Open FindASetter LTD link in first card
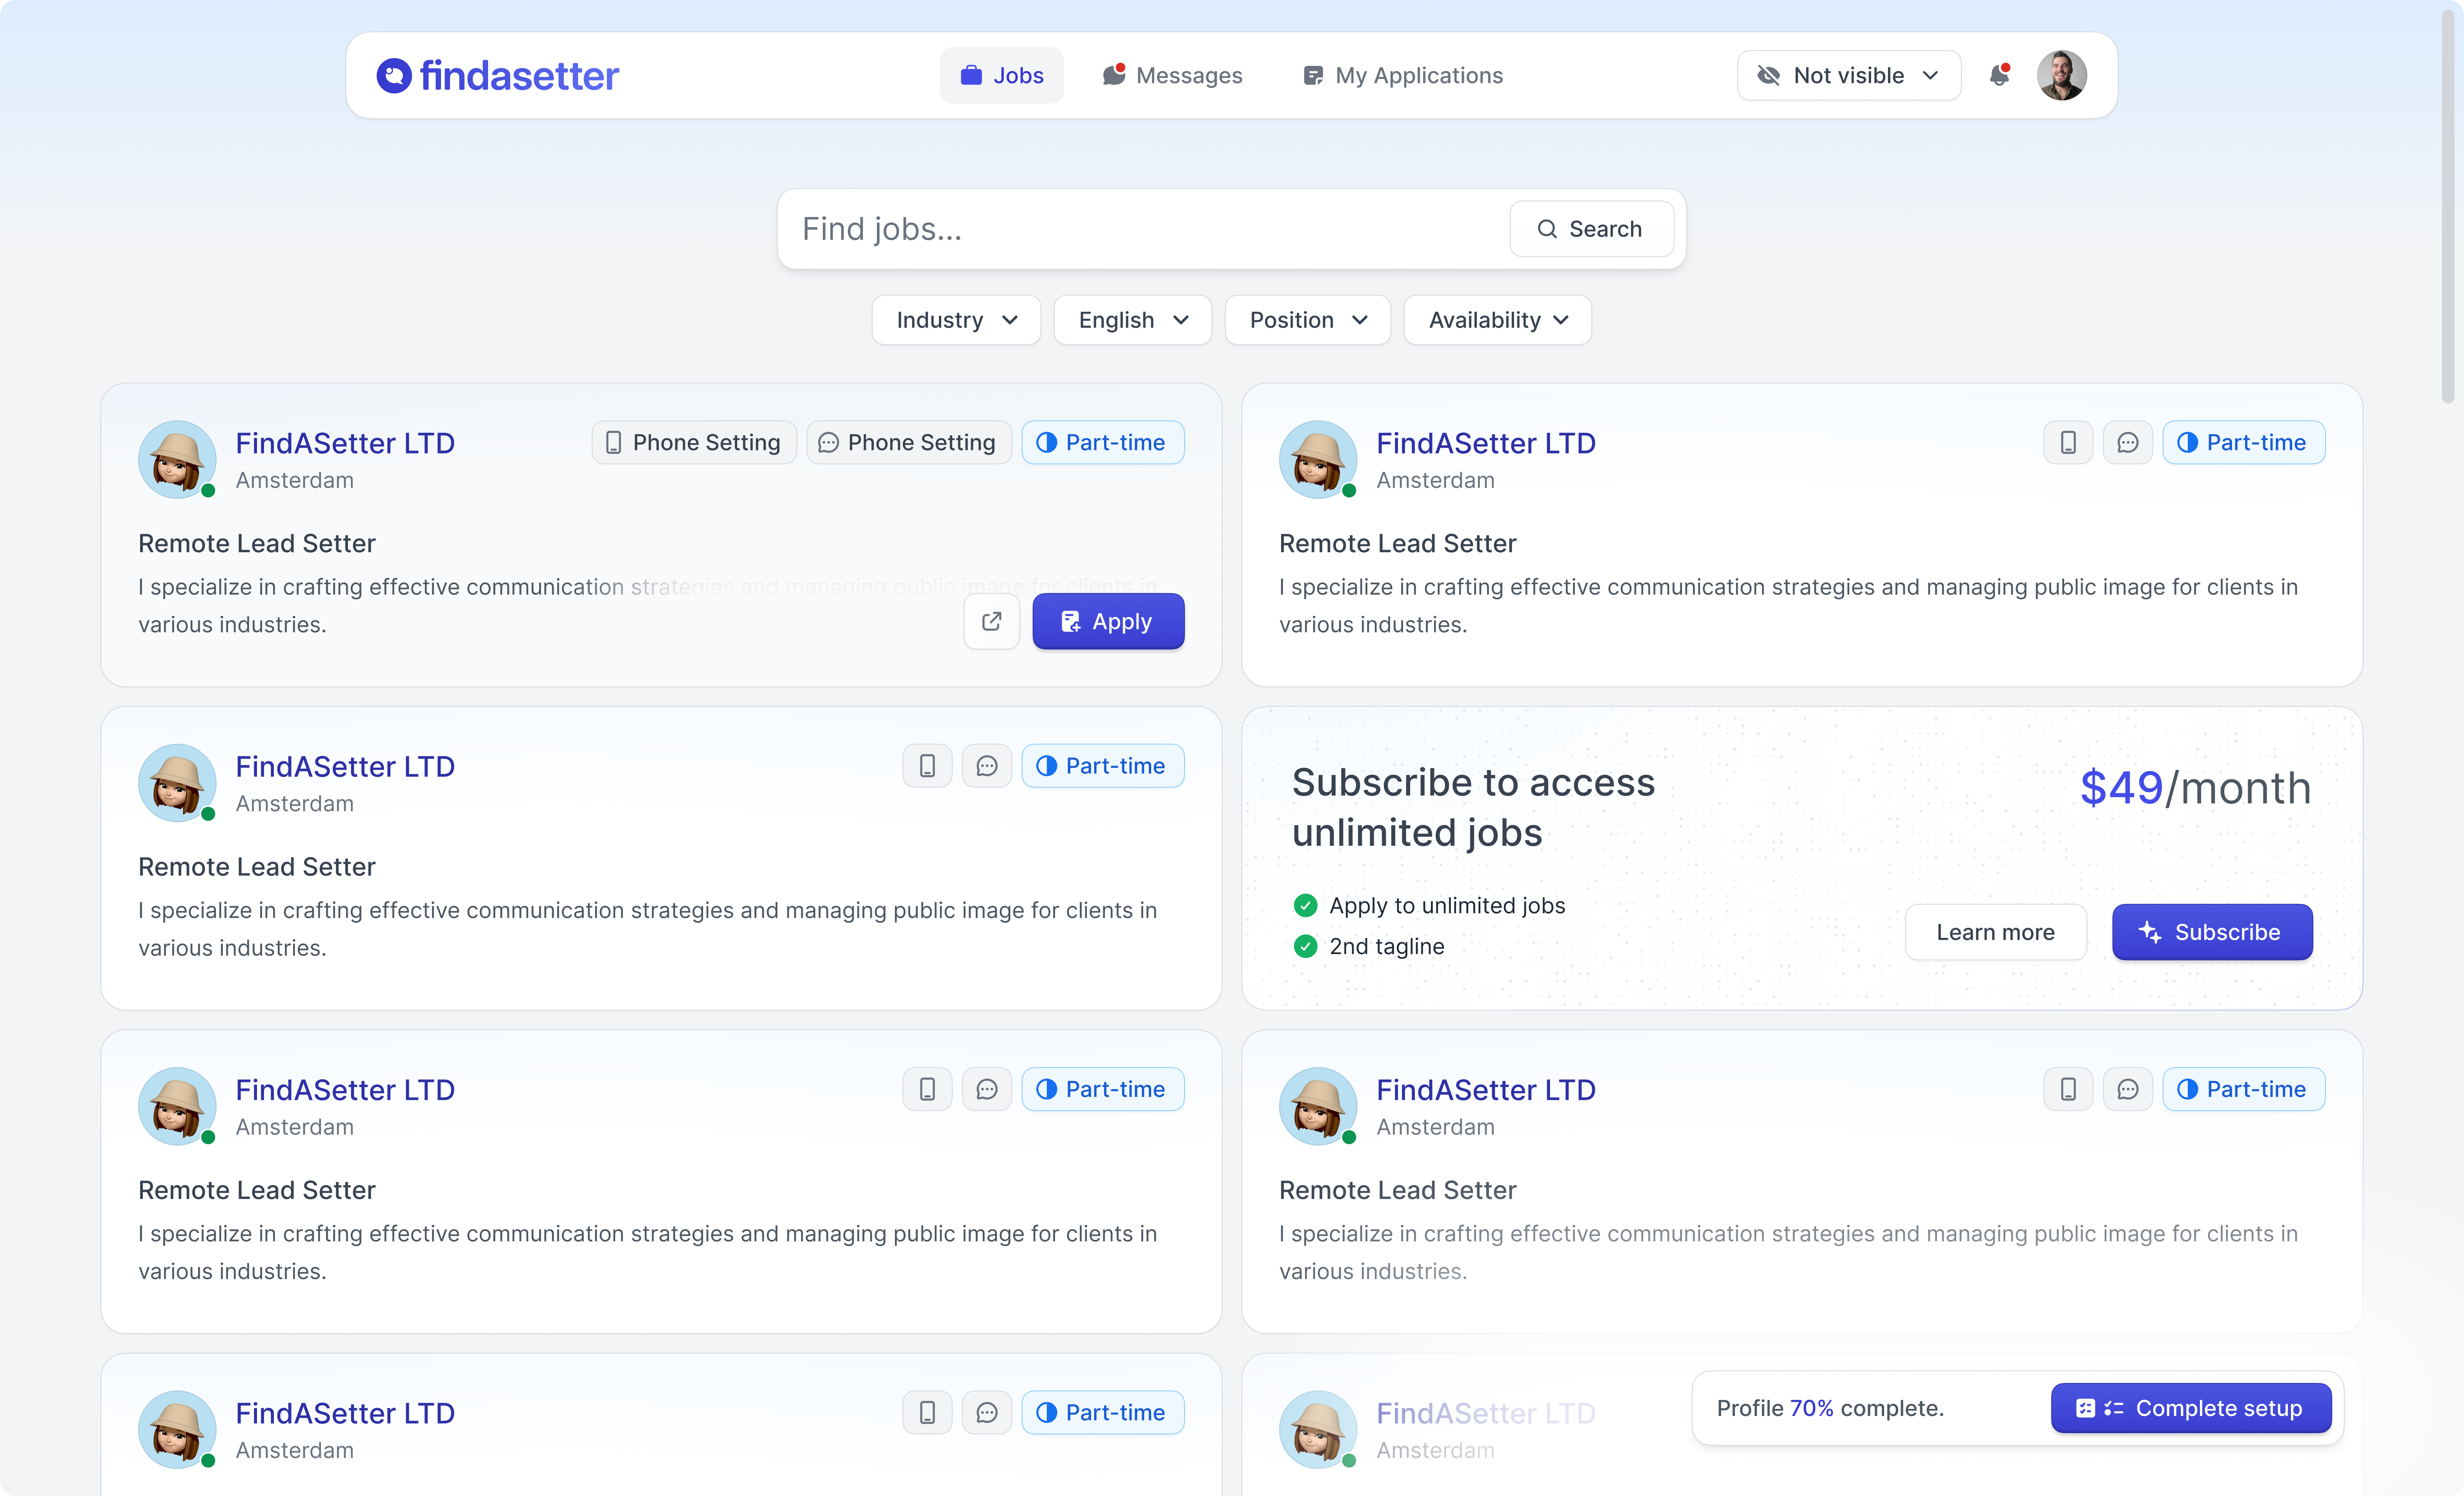Screen dimensions: 2464x1496 click(345, 443)
